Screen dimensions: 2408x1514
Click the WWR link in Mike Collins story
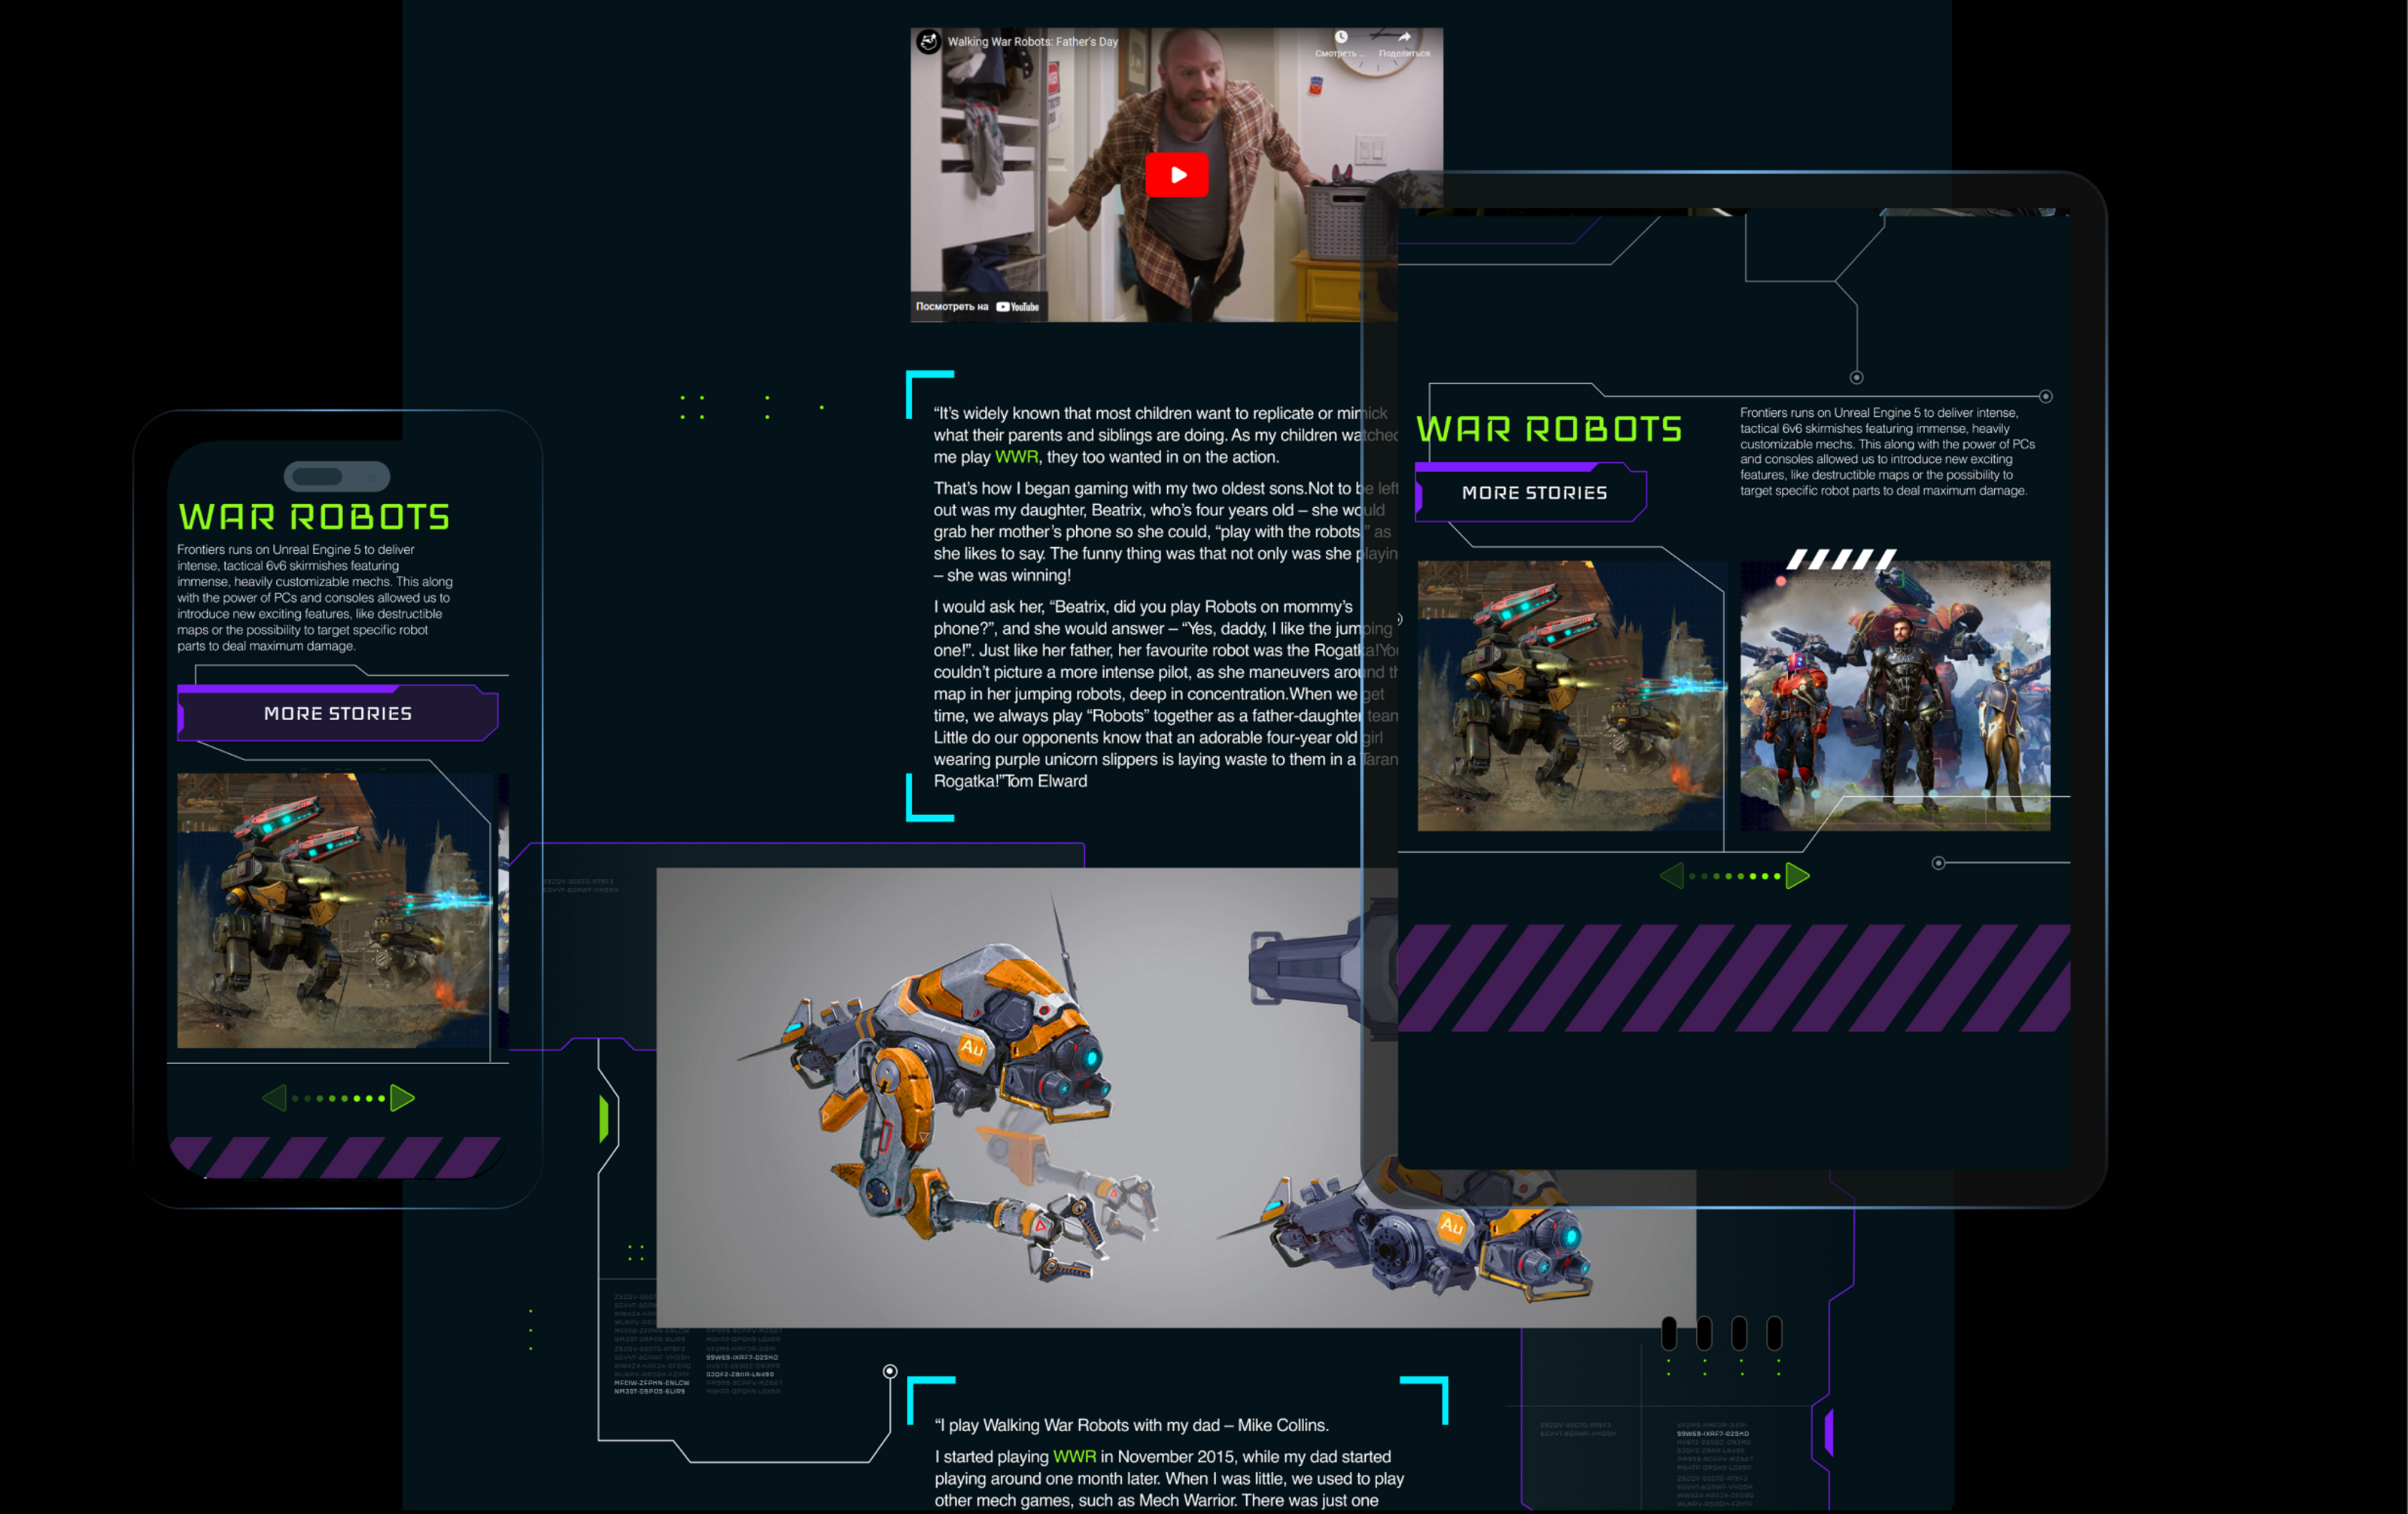point(1074,1457)
